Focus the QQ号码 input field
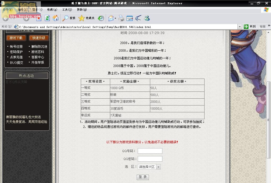271x183 pixels. pyautogui.click(x=150, y=151)
